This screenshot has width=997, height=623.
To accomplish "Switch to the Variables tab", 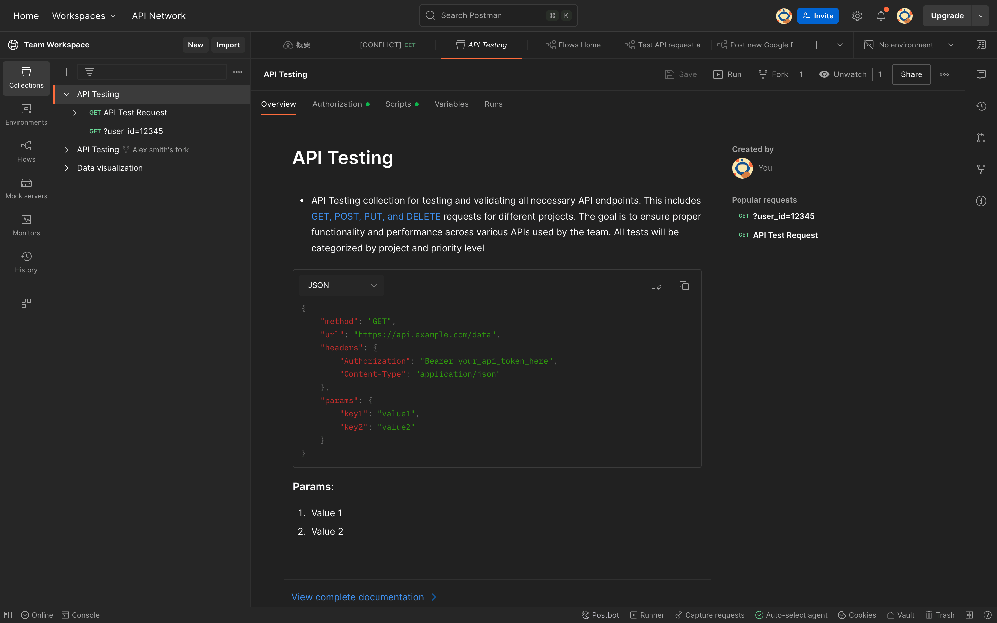I will coord(451,104).
